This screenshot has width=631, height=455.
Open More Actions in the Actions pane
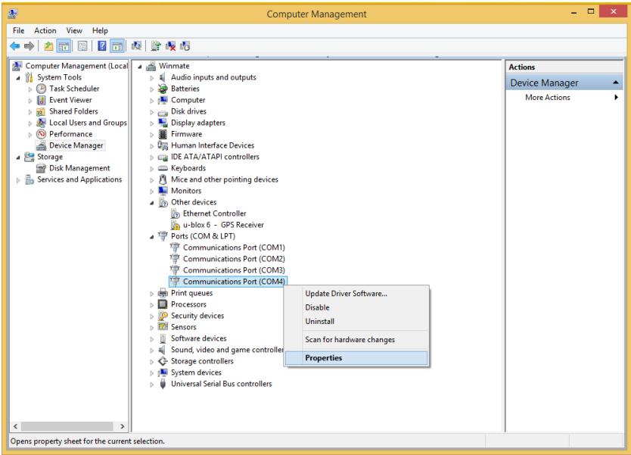(564, 98)
